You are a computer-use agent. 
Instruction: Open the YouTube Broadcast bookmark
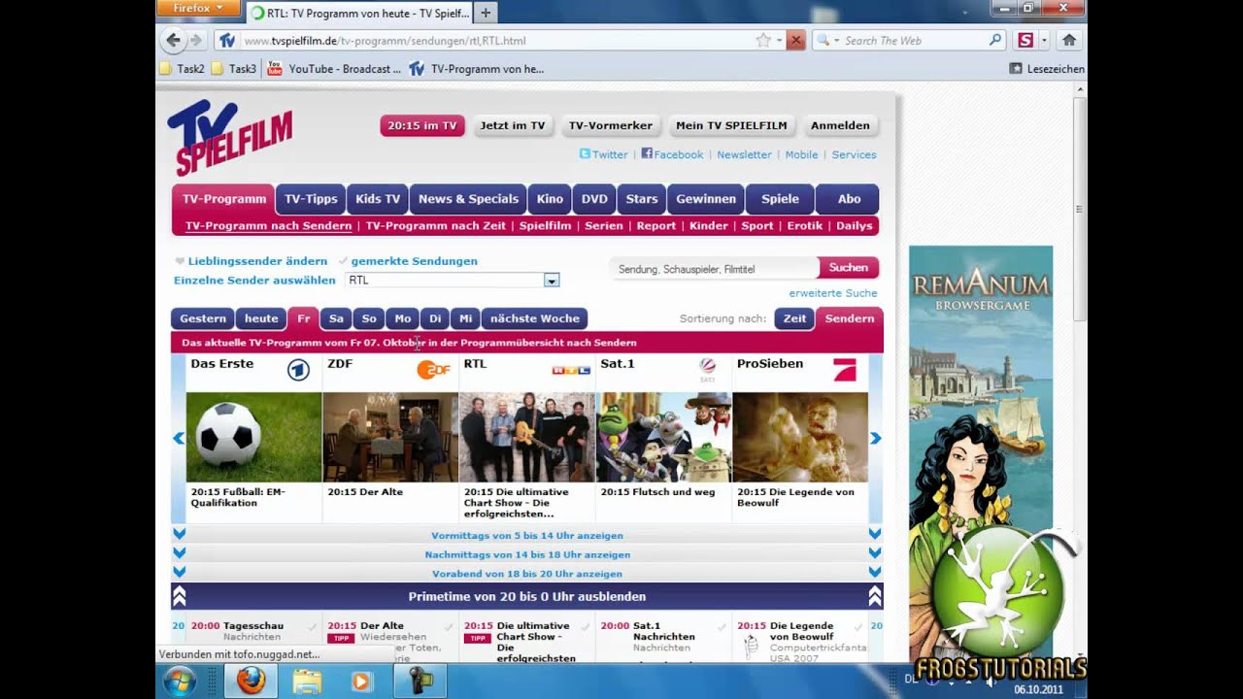pos(334,69)
